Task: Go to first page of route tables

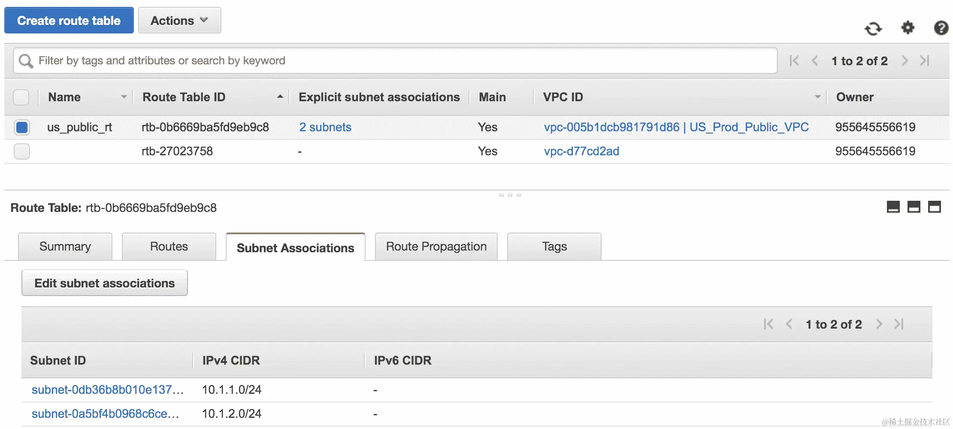Action: click(x=794, y=61)
